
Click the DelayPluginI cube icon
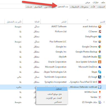[100, 37]
